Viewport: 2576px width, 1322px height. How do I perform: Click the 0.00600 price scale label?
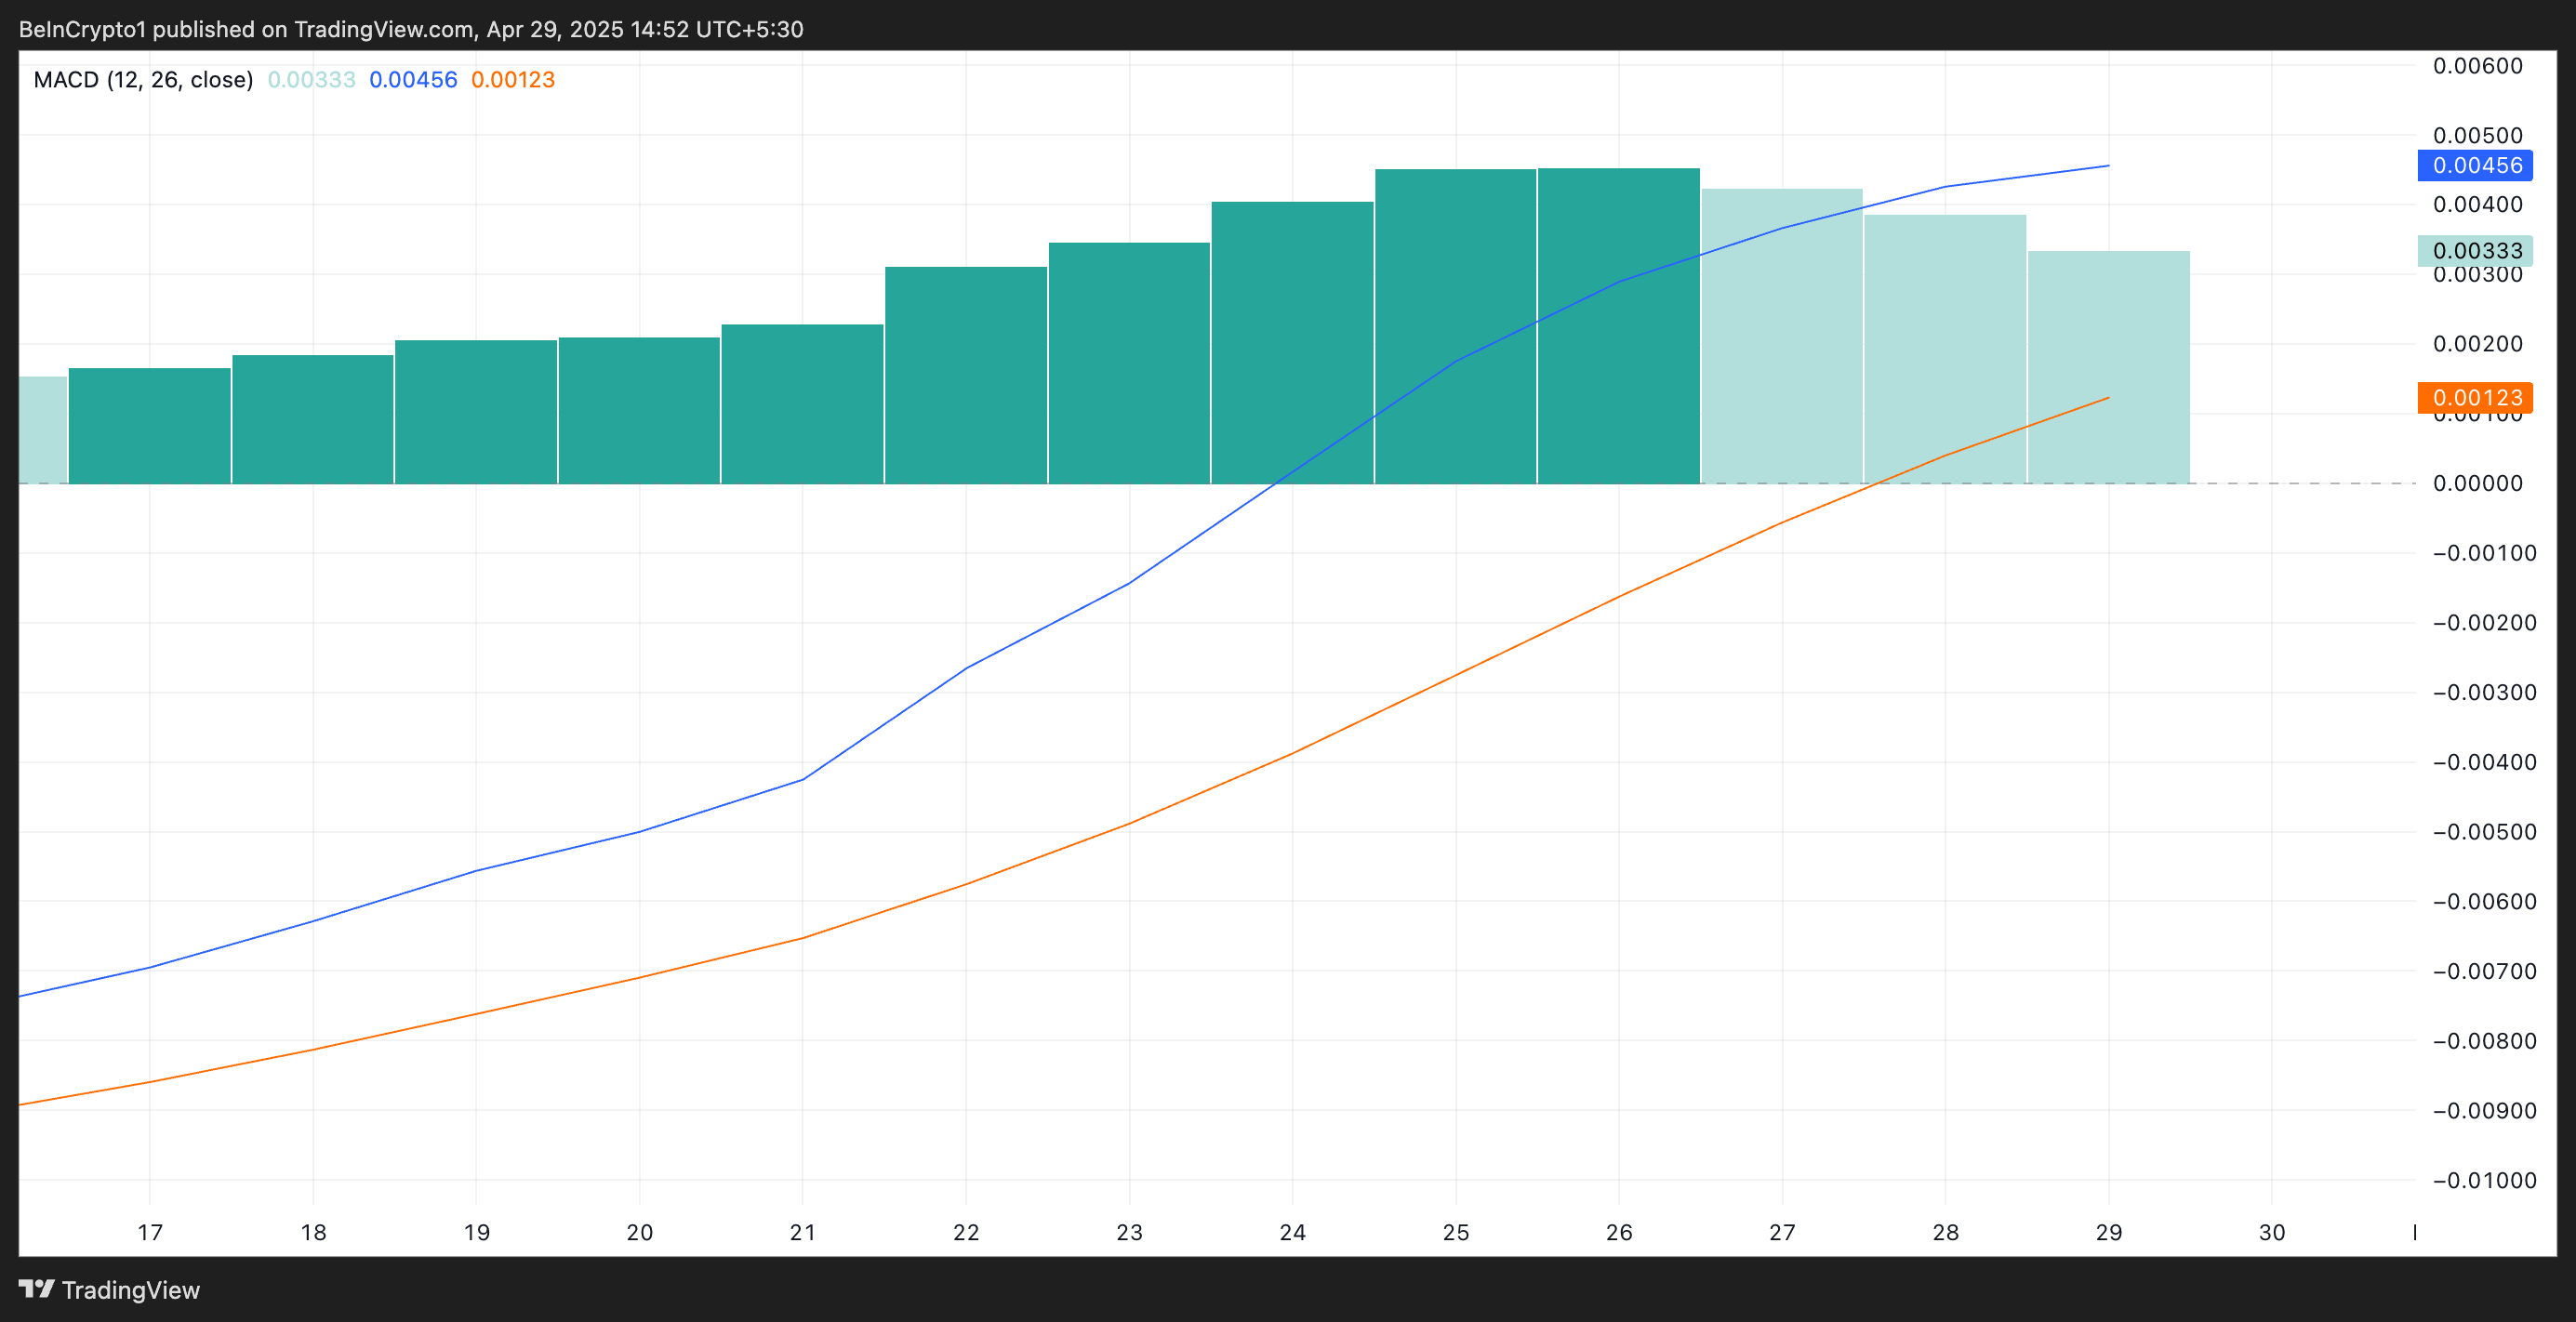click(x=2477, y=66)
